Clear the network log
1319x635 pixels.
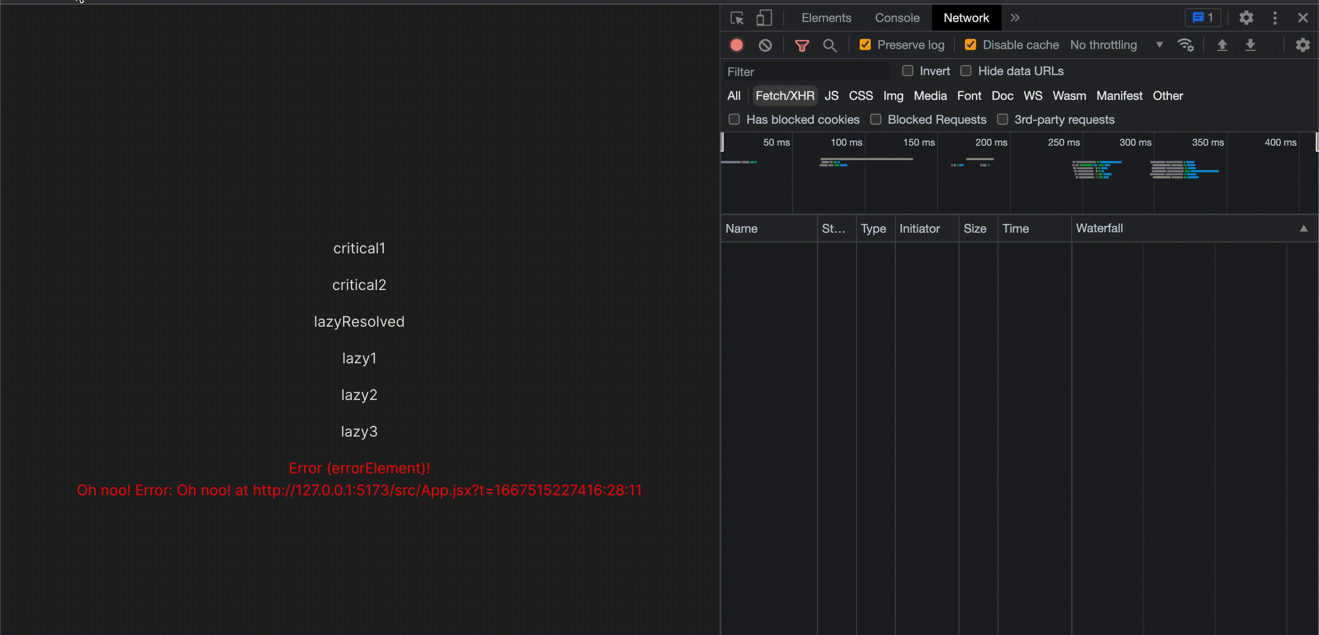[x=765, y=45]
